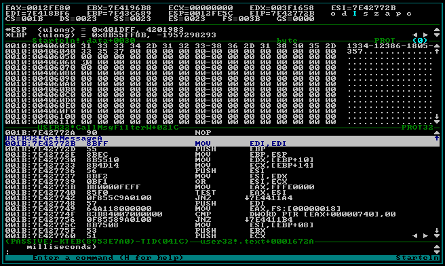Click the *EBP watch expression line
The image size is (445, 266).
[111, 35]
